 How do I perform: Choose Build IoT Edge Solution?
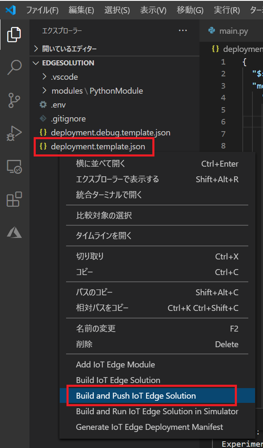click(x=157, y=380)
